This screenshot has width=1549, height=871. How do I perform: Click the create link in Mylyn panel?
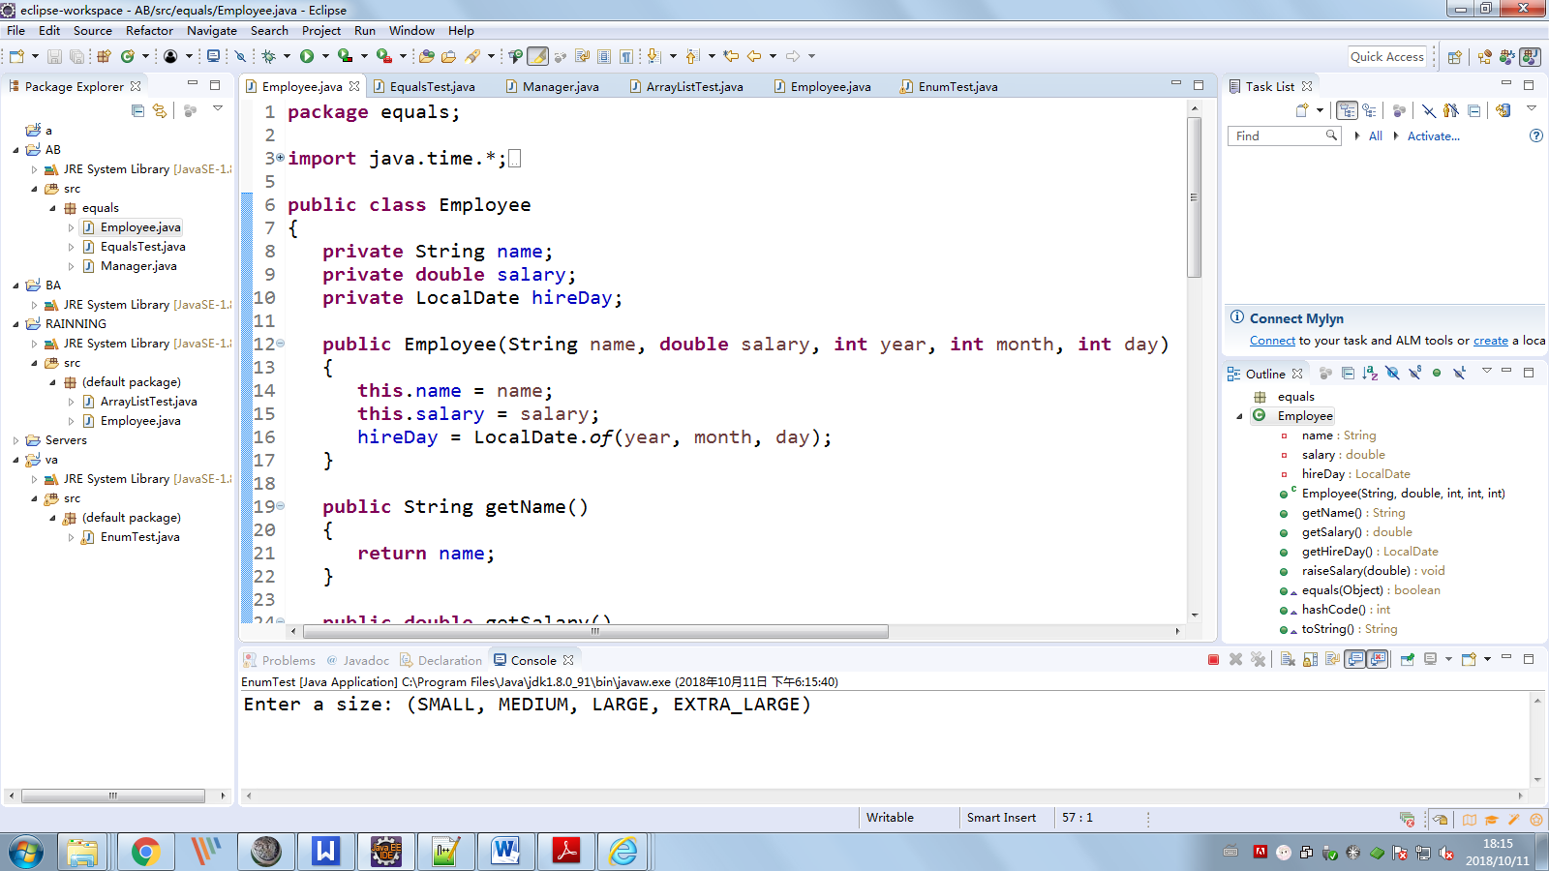click(x=1491, y=341)
